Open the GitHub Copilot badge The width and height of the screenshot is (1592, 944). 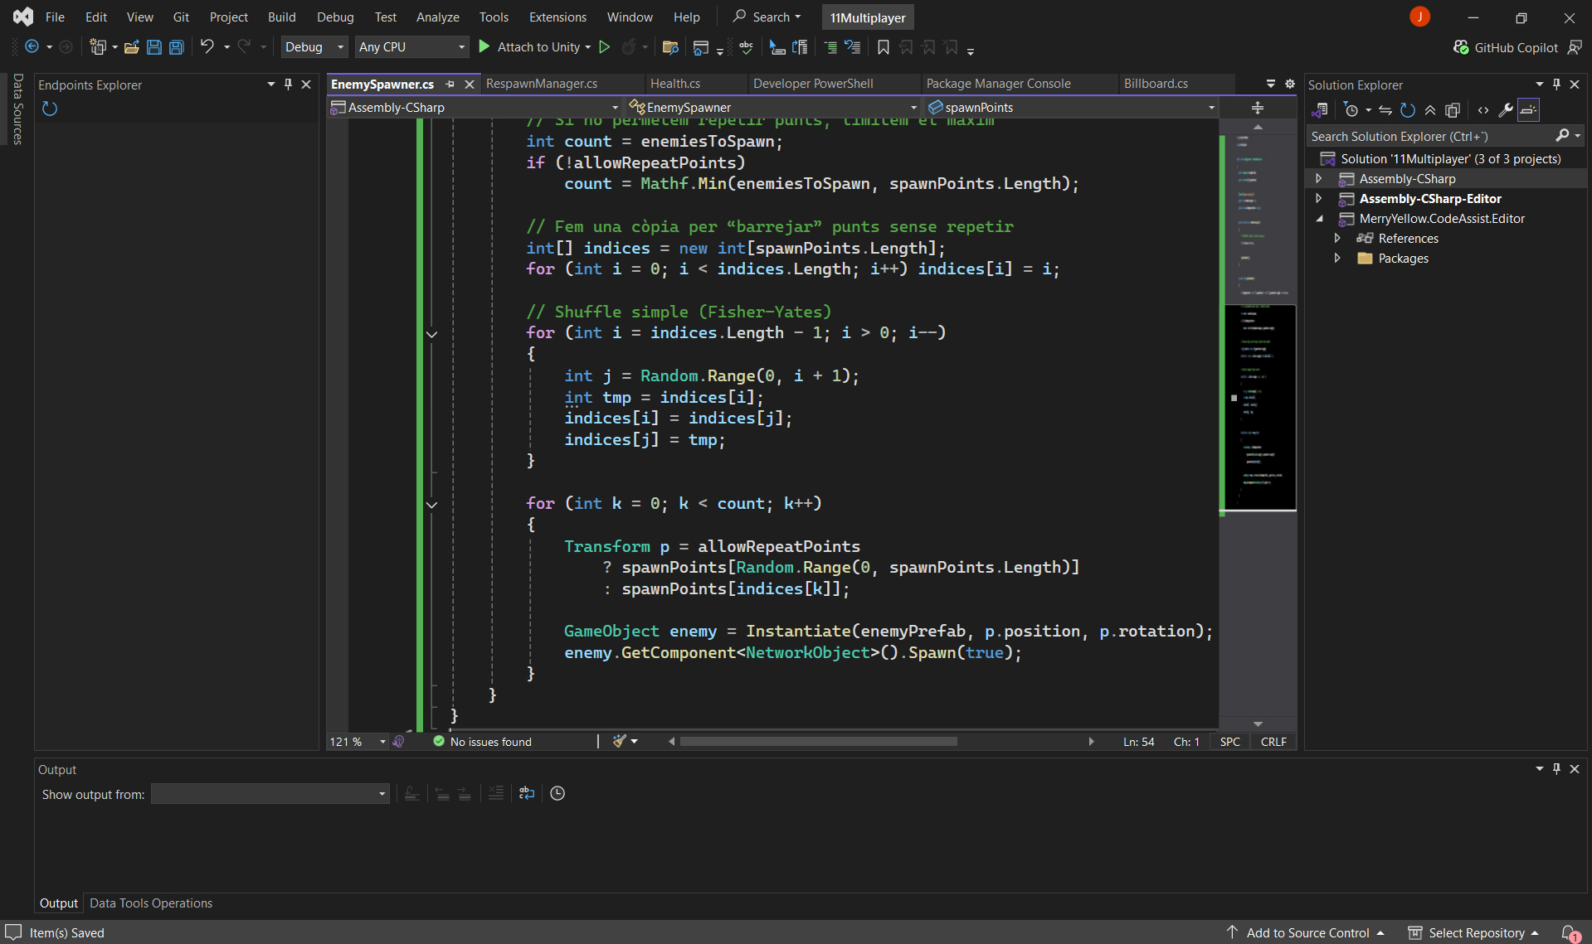[1507, 47]
